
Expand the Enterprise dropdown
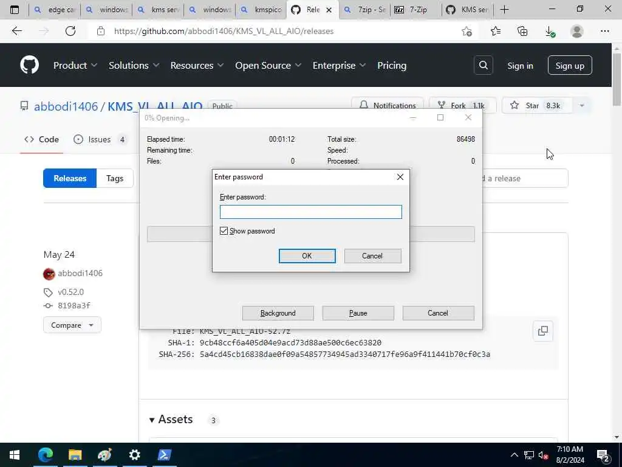click(339, 66)
